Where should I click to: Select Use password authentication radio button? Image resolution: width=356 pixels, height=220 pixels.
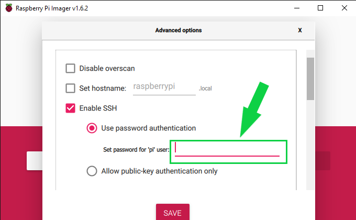[92, 128]
